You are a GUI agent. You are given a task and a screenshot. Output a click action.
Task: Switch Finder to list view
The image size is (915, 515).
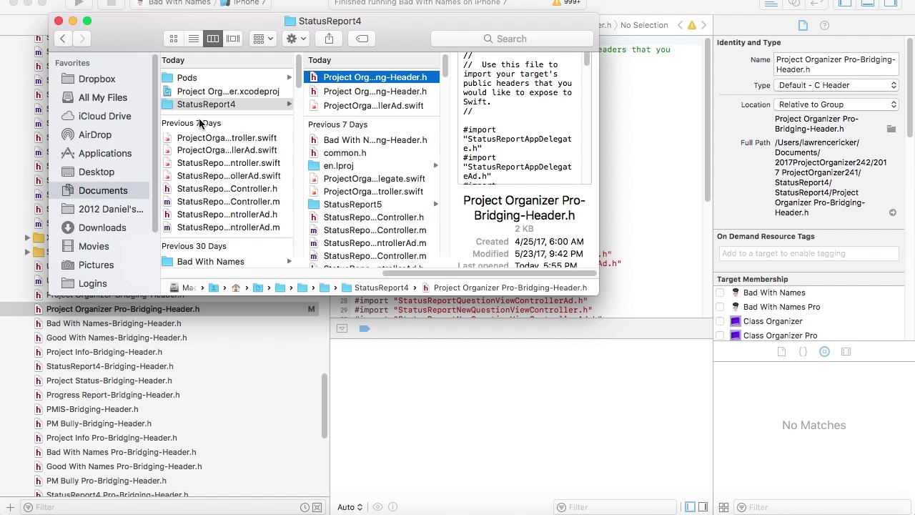tap(193, 39)
